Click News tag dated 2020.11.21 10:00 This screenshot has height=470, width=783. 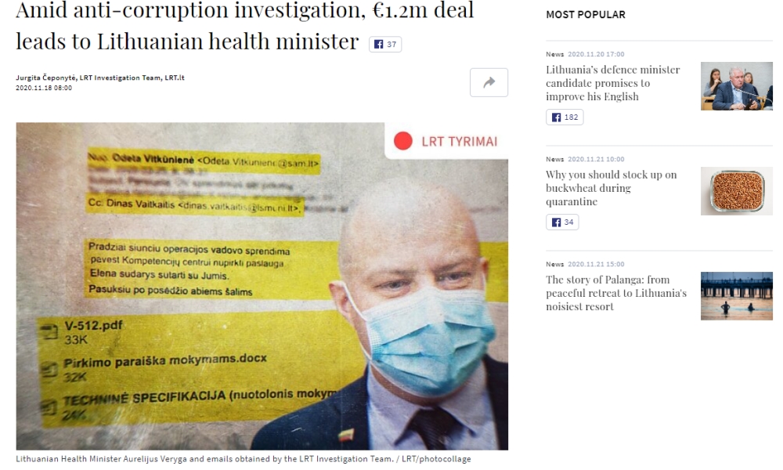tap(555, 159)
